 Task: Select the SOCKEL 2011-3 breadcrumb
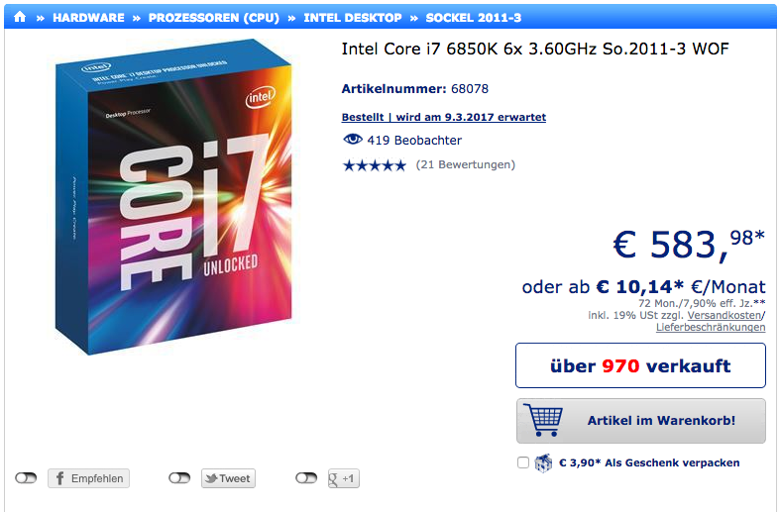pos(473,18)
